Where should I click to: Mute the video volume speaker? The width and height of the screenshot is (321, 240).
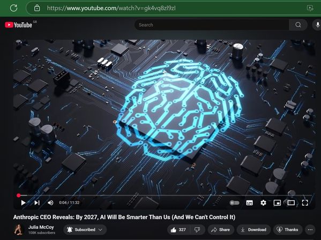pyautogui.click(x=50, y=202)
